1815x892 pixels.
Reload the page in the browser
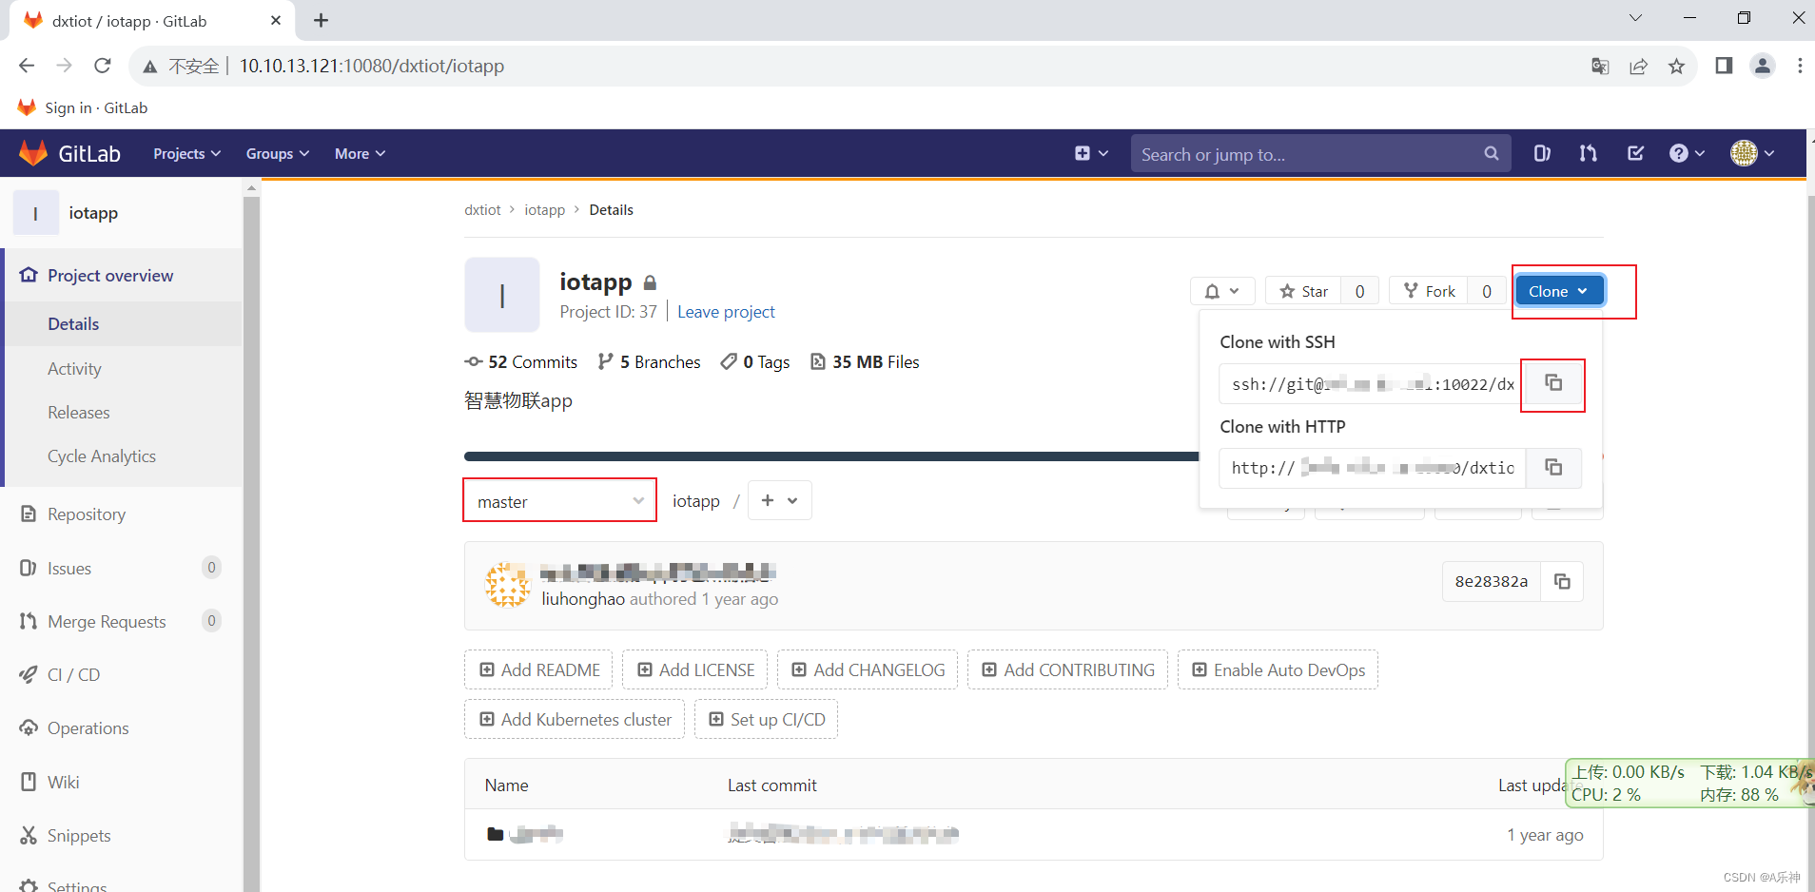point(102,65)
